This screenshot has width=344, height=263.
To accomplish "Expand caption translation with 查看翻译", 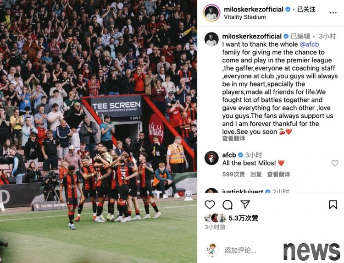I will point(233,138).
